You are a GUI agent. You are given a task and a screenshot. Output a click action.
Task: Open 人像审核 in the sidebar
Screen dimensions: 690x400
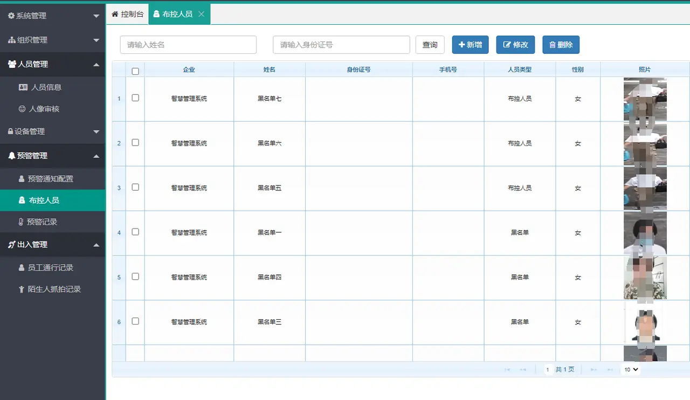click(x=53, y=109)
